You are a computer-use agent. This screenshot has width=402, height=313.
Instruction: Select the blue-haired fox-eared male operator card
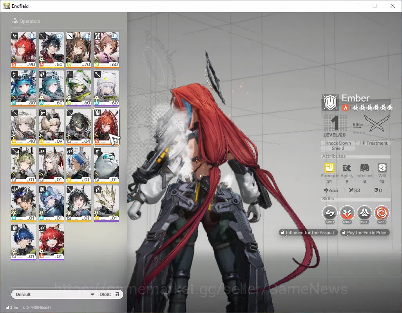click(24, 242)
